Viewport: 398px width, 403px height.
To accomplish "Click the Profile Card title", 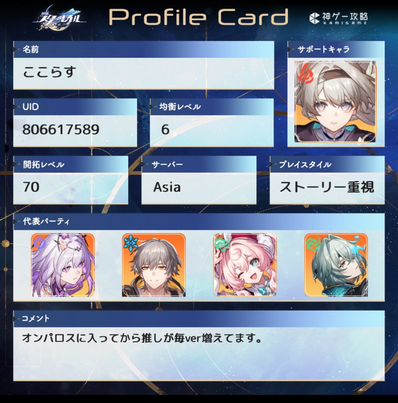I will click(198, 17).
